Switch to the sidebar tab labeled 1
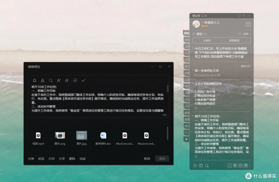 tap(186, 133)
